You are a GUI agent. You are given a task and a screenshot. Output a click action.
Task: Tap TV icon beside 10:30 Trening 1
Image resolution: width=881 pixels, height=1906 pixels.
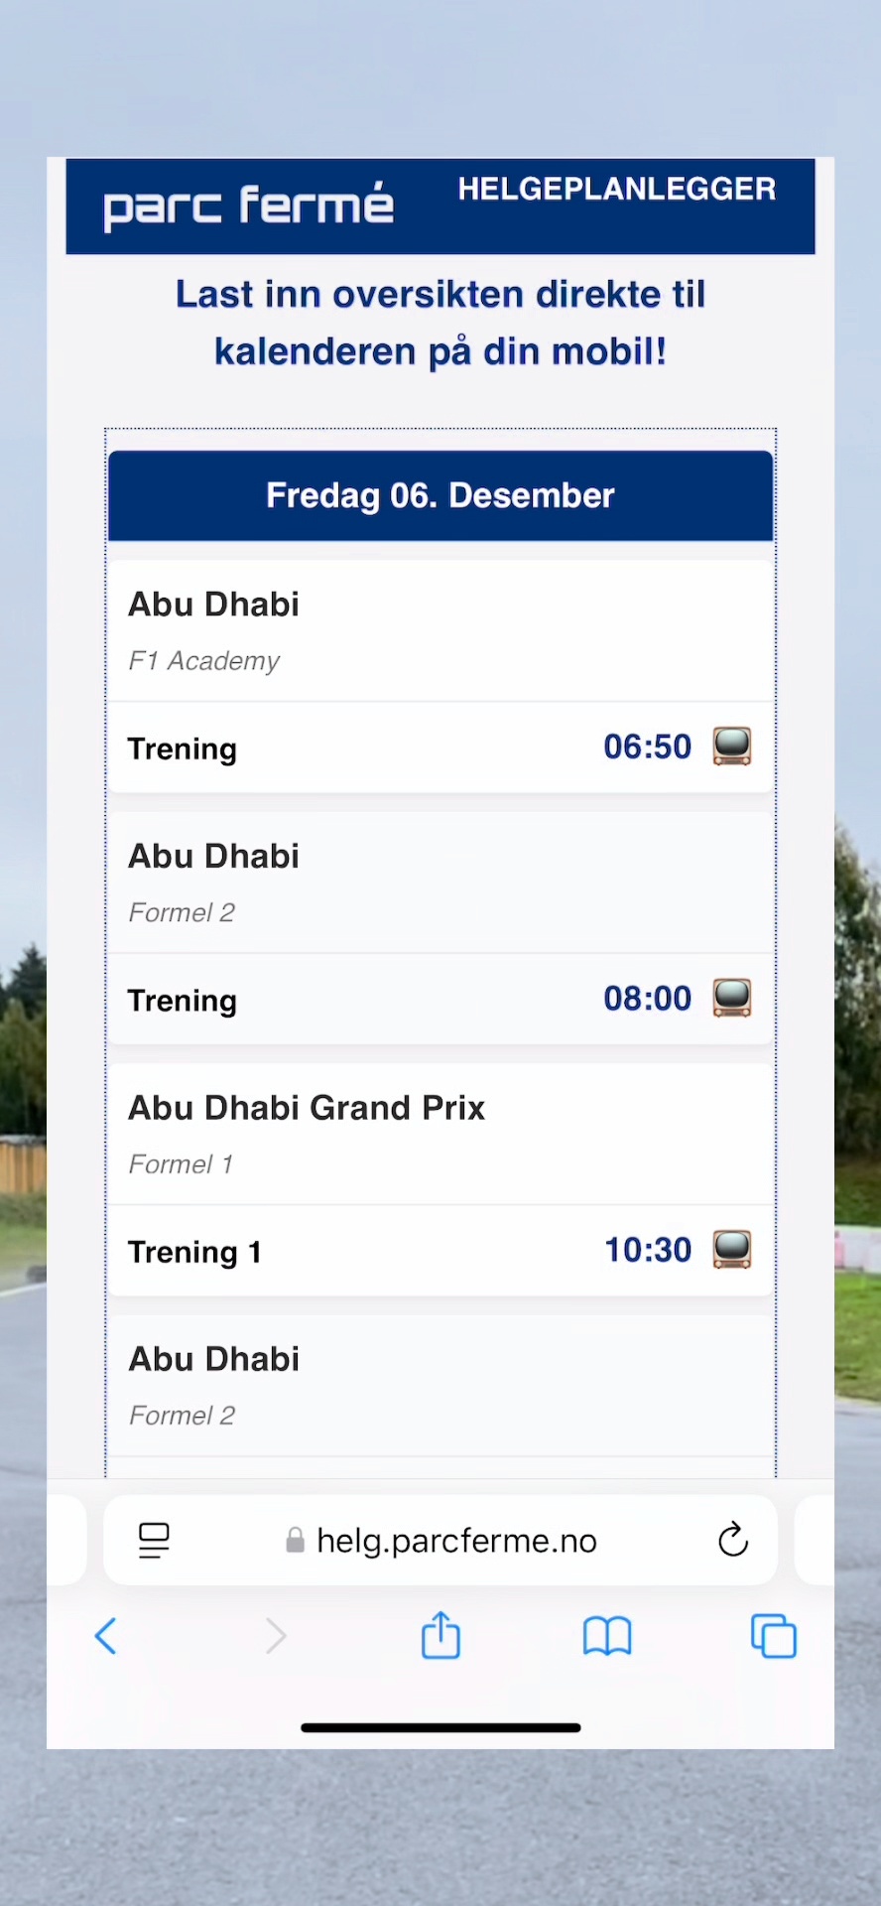coord(732,1250)
